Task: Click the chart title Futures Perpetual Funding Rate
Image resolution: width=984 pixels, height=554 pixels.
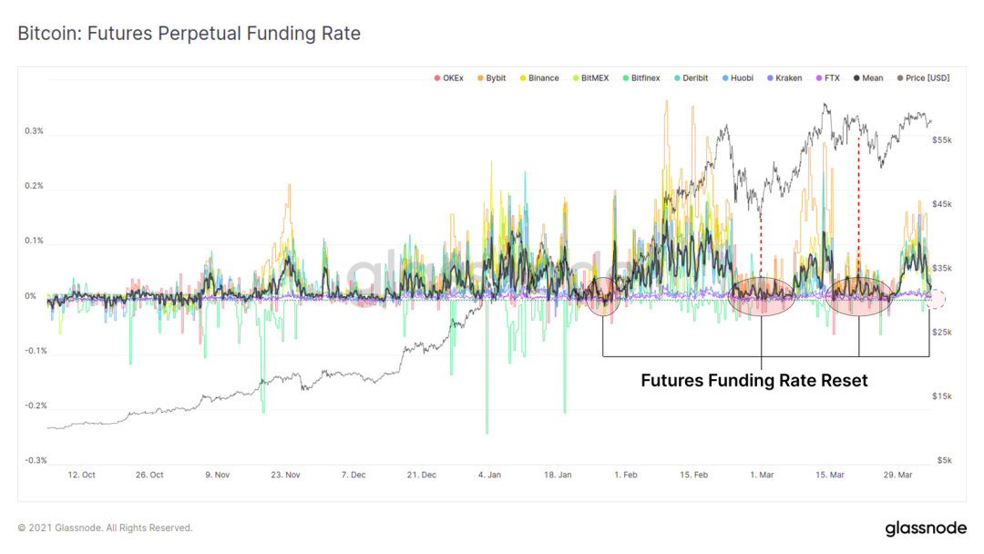Action: pos(189,34)
